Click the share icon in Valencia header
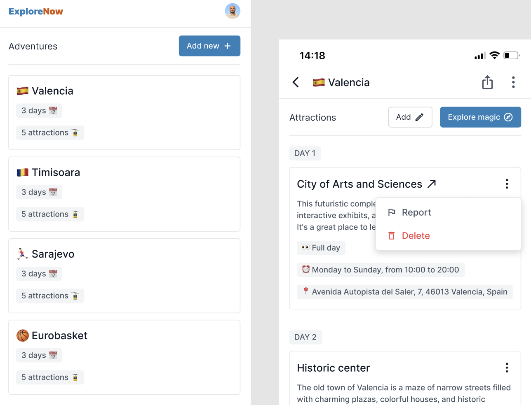 click(x=487, y=82)
